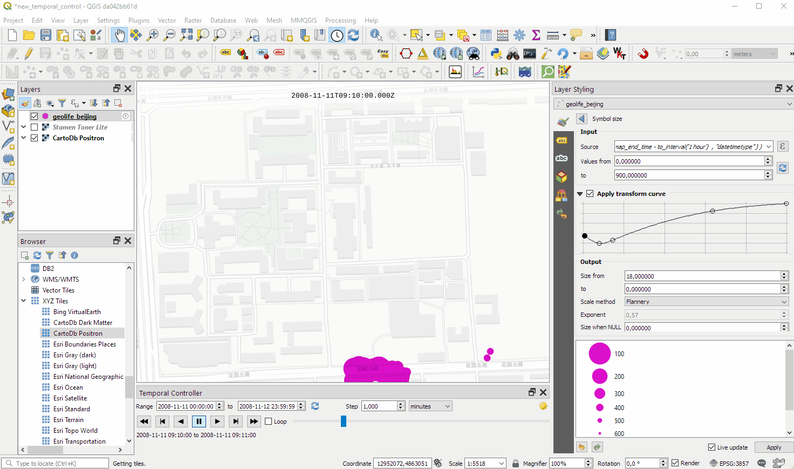
Task: Click the Browser panel vertical scrollbar
Action: [x=129, y=386]
